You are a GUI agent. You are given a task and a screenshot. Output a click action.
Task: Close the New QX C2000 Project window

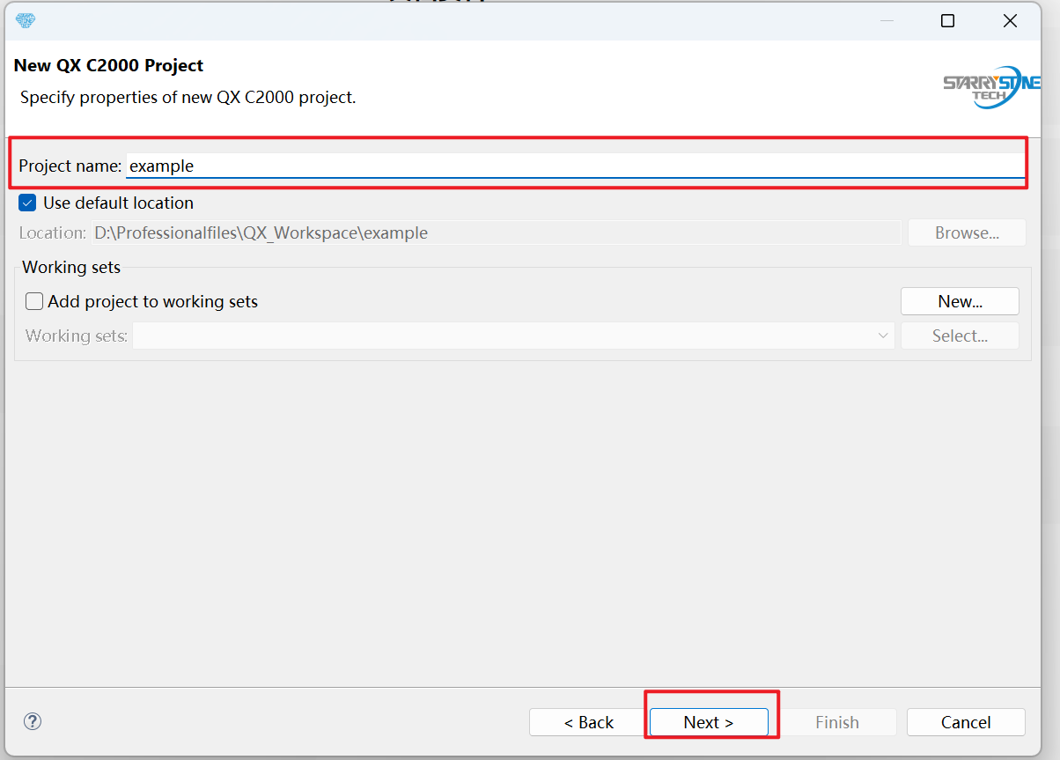[x=1011, y=21]
